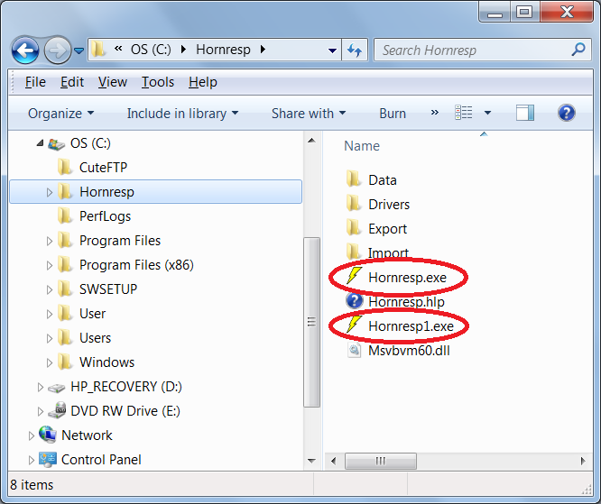This screenshot has width=601, height=504.
Task: Click the search magnifier icon
Action: pos(578,50)
